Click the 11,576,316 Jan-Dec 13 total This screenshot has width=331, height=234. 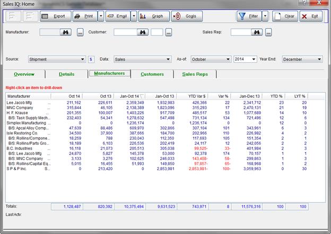point(247,206)
